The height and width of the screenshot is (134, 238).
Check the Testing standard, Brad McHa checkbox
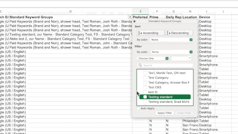145,102
